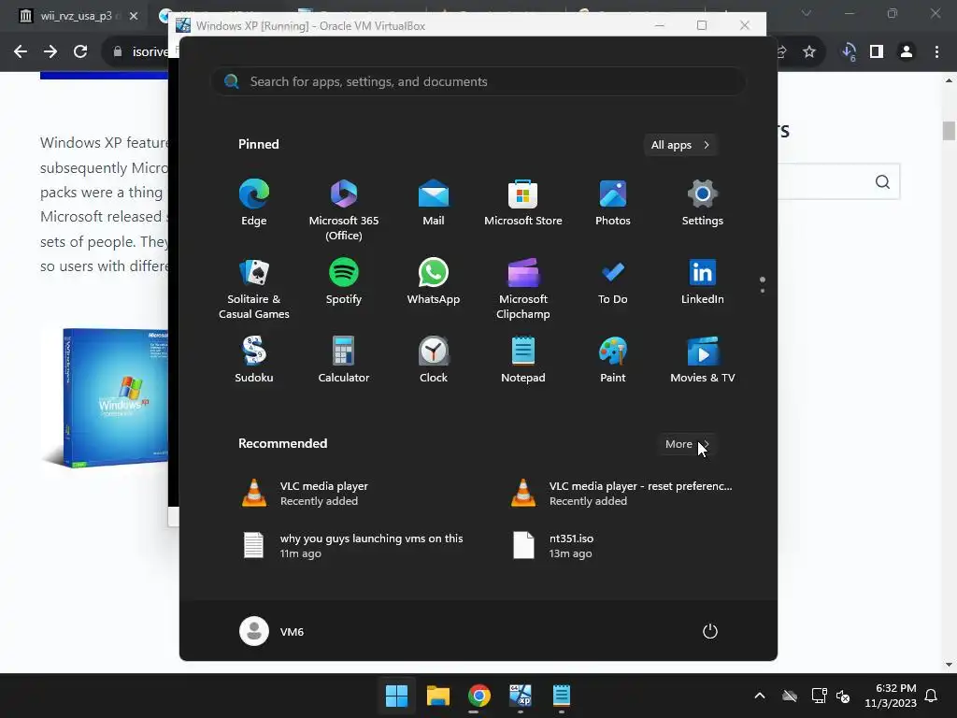Open the To Do app
Viewport: 957px width, 718px height.
pos(613,281)
